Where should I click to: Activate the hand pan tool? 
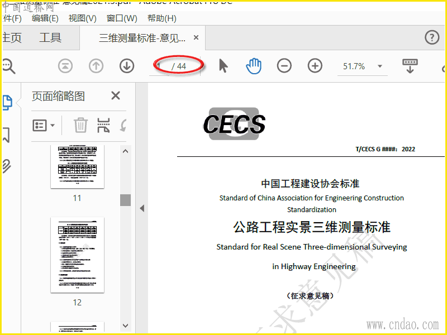[254, 66]
